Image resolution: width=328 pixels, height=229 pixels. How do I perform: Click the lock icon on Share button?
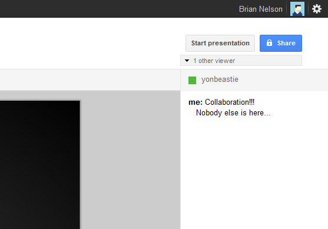pyautogui.click(x=269, y=43)
